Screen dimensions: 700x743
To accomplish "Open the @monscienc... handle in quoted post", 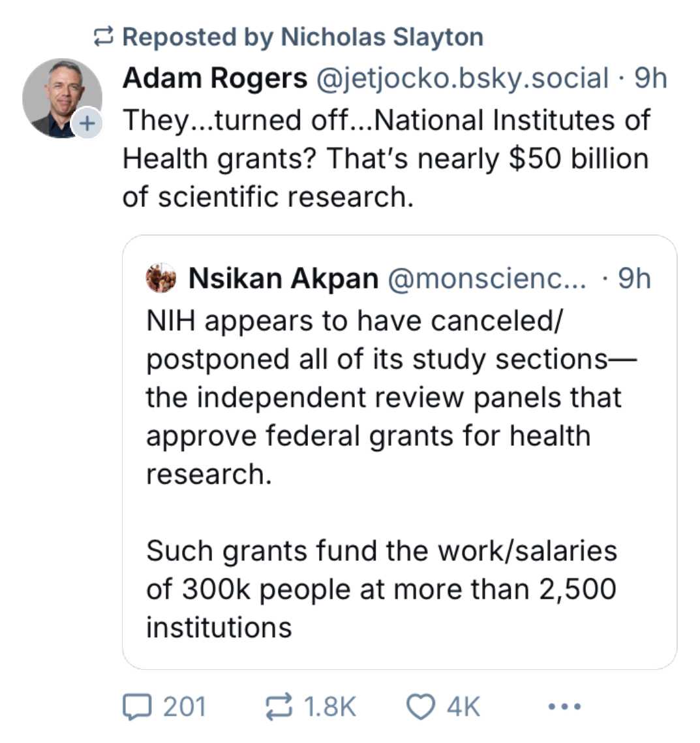I will pyautogui.click(x=487, y=279).
